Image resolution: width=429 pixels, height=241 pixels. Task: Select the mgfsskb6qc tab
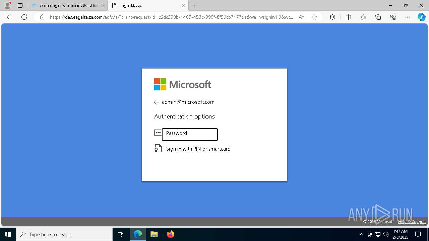(148, 5)
